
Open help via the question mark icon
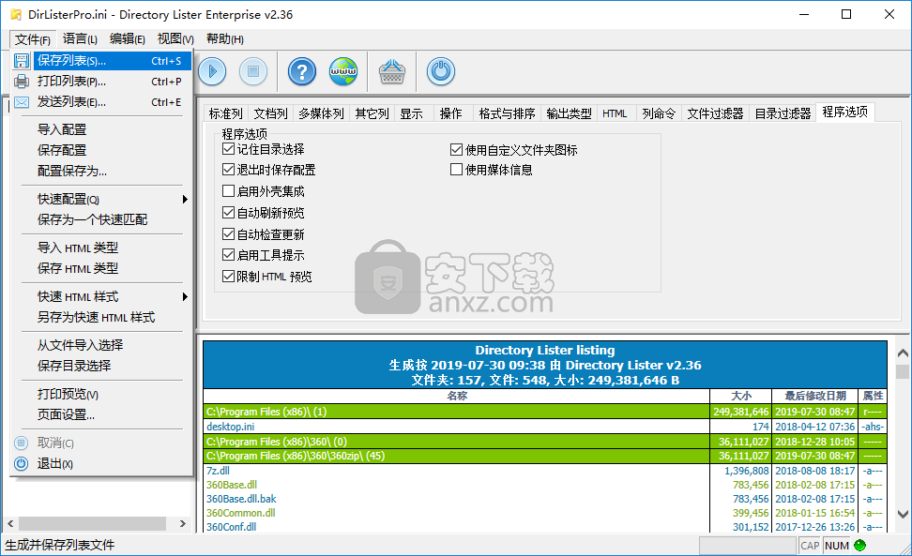pos(302,71)
